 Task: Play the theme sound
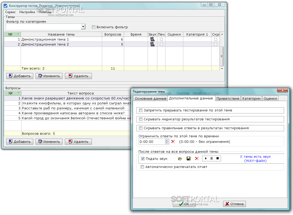pos(206,159)
